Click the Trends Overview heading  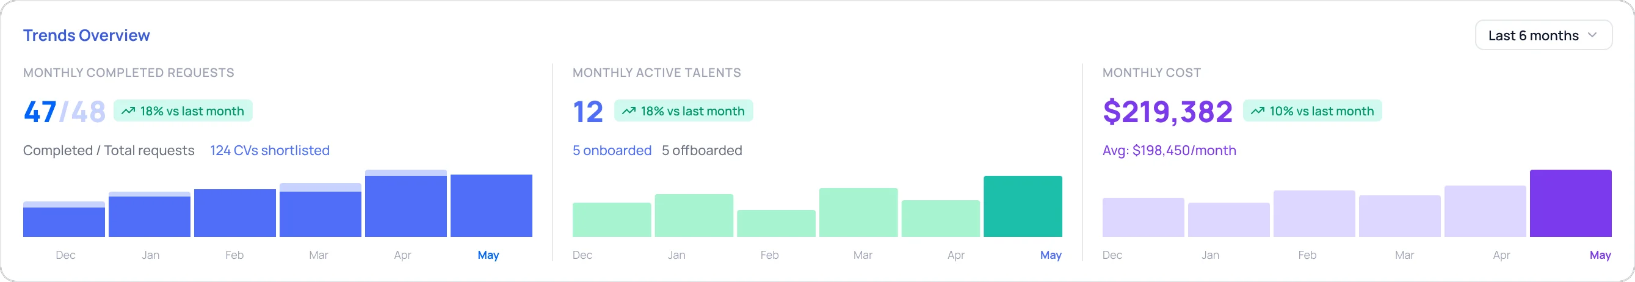[86, 35]
